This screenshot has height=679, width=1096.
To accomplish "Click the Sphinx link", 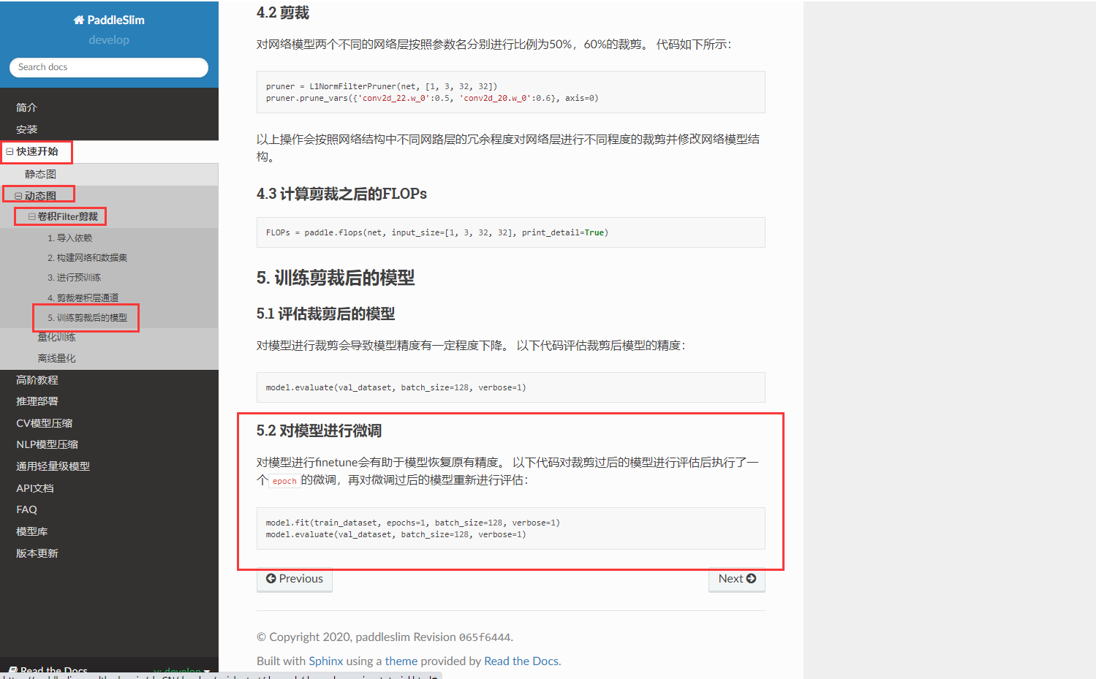I will point(325,661).
